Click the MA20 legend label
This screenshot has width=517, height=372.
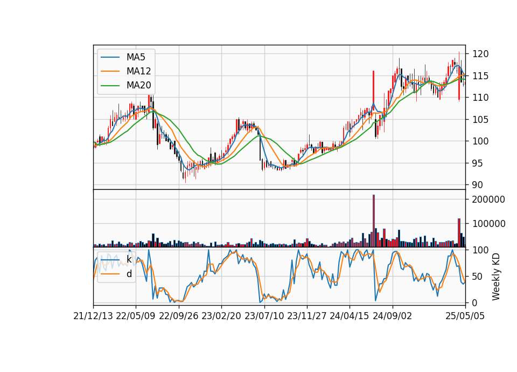(138, 85)
